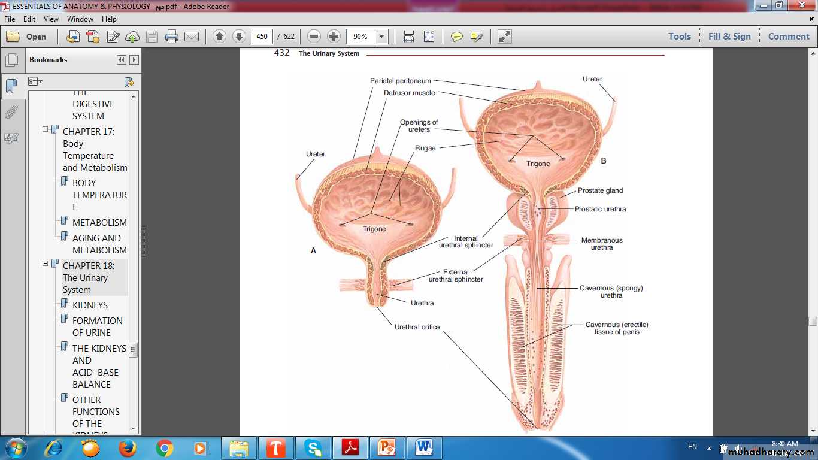Collapse the CHAPTER 17 bookmark tree node
818x460 pixels.
point(45,129)
